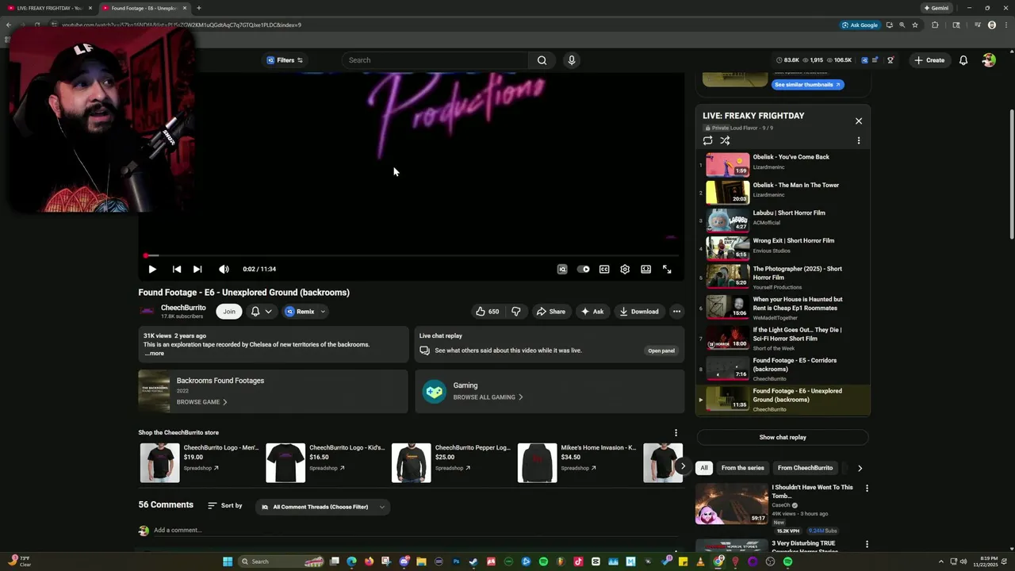Image resolution: width=1015 pixels, height=571 pixels.
Task: Open YouTube notifications bell
Action: 963,60
